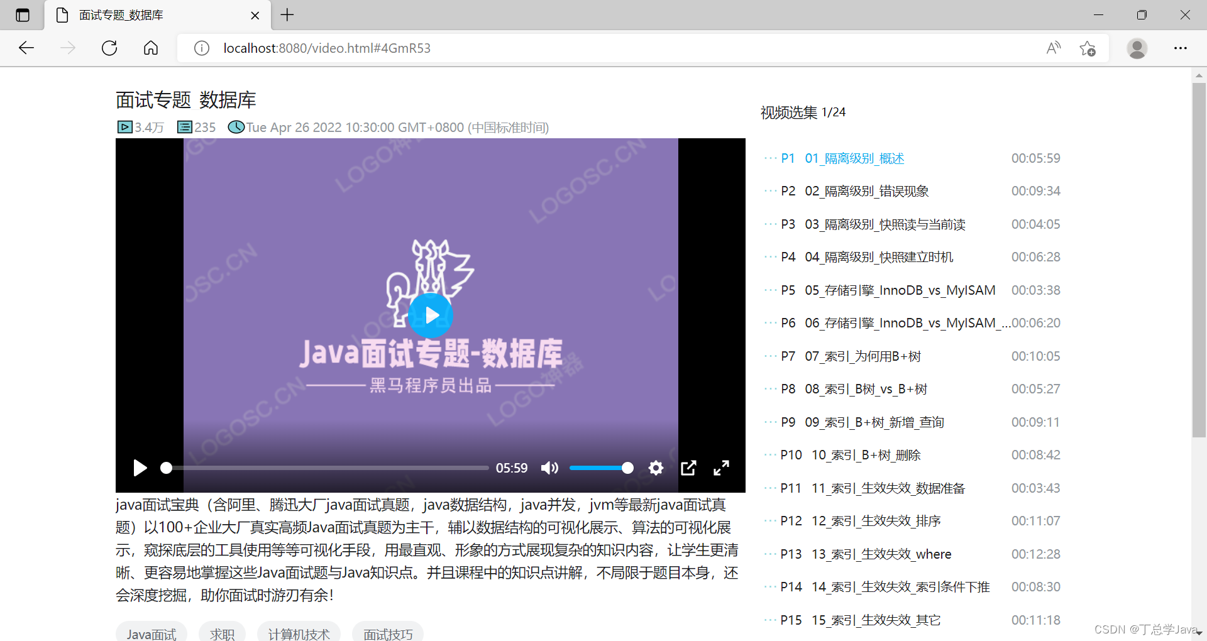Click duration 00:12:28 for P13
This screenshot has height=641, width=1207.
click(1035, 554)
